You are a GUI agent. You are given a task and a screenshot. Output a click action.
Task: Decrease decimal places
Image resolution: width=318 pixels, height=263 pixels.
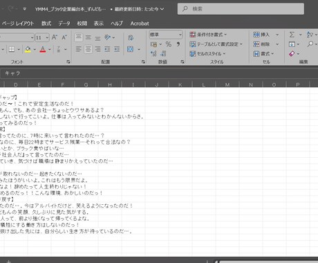click(163, 53)
